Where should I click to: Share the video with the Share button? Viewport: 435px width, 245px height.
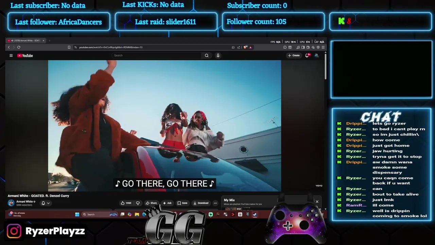coord(151,203)
